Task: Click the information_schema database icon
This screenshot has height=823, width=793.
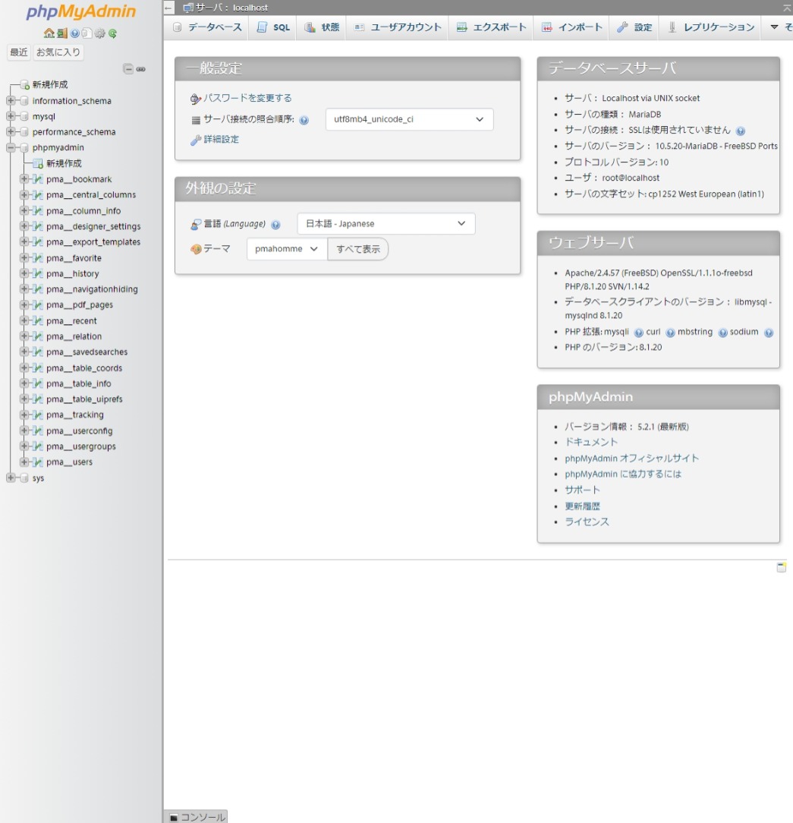Action: tap(24, 100)
